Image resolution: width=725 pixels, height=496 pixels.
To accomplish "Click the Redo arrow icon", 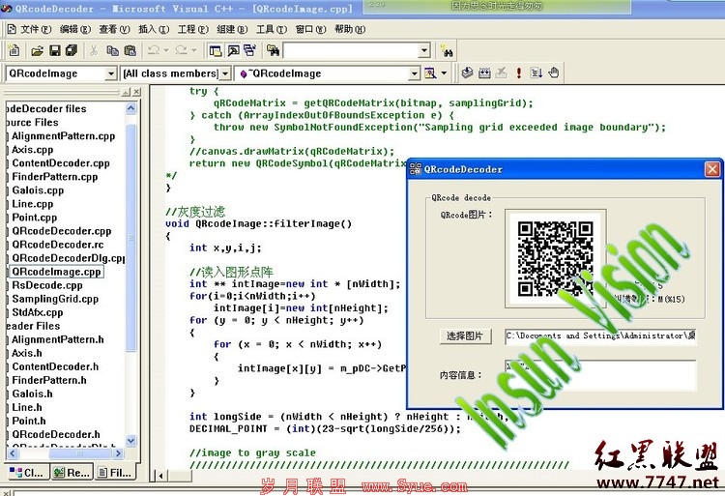I will pyautogui.click(x=181, y=50).
